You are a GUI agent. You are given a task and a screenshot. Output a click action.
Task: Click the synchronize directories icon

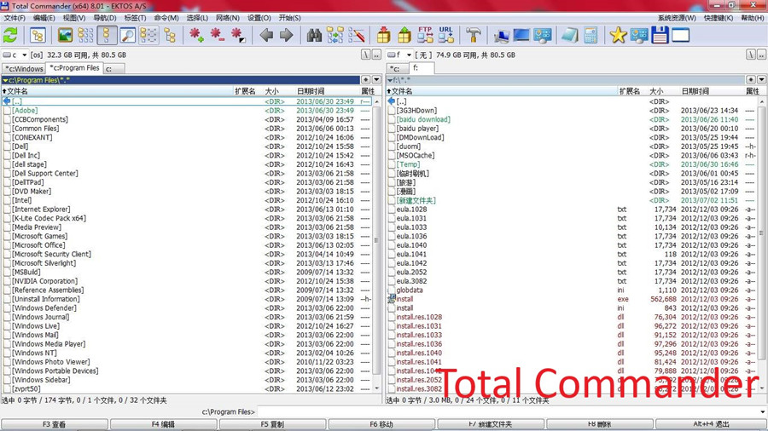pyautogui.click(x=335, y=35)
